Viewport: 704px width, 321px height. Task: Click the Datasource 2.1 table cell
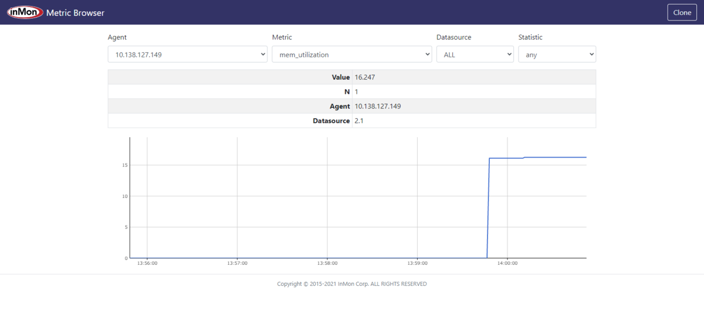(x=474, y=121)
